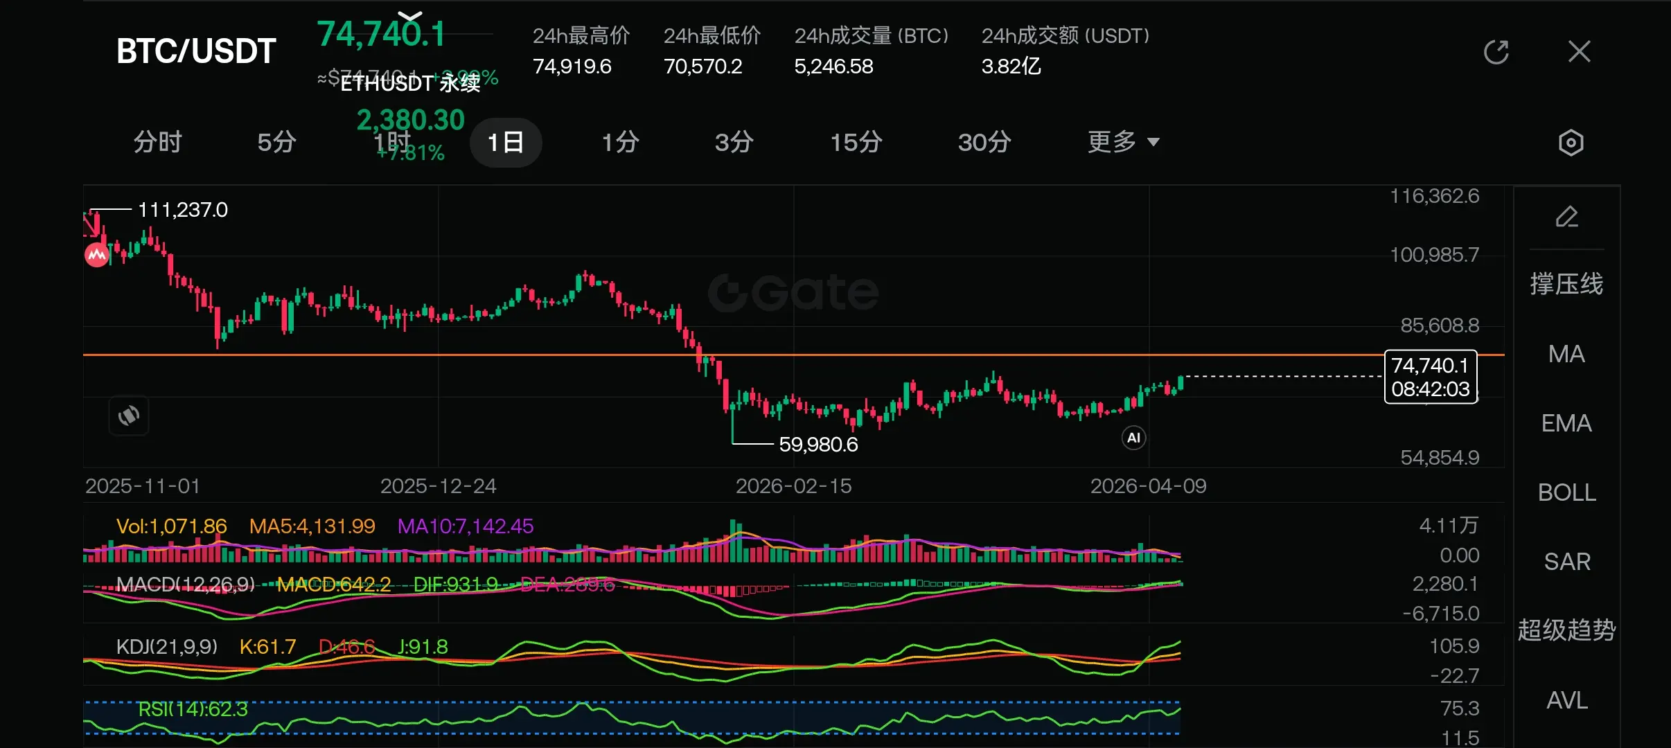Switch to the 15分 timeframe tab
This screenshot has height=748, width=1671.
point(856,142)
